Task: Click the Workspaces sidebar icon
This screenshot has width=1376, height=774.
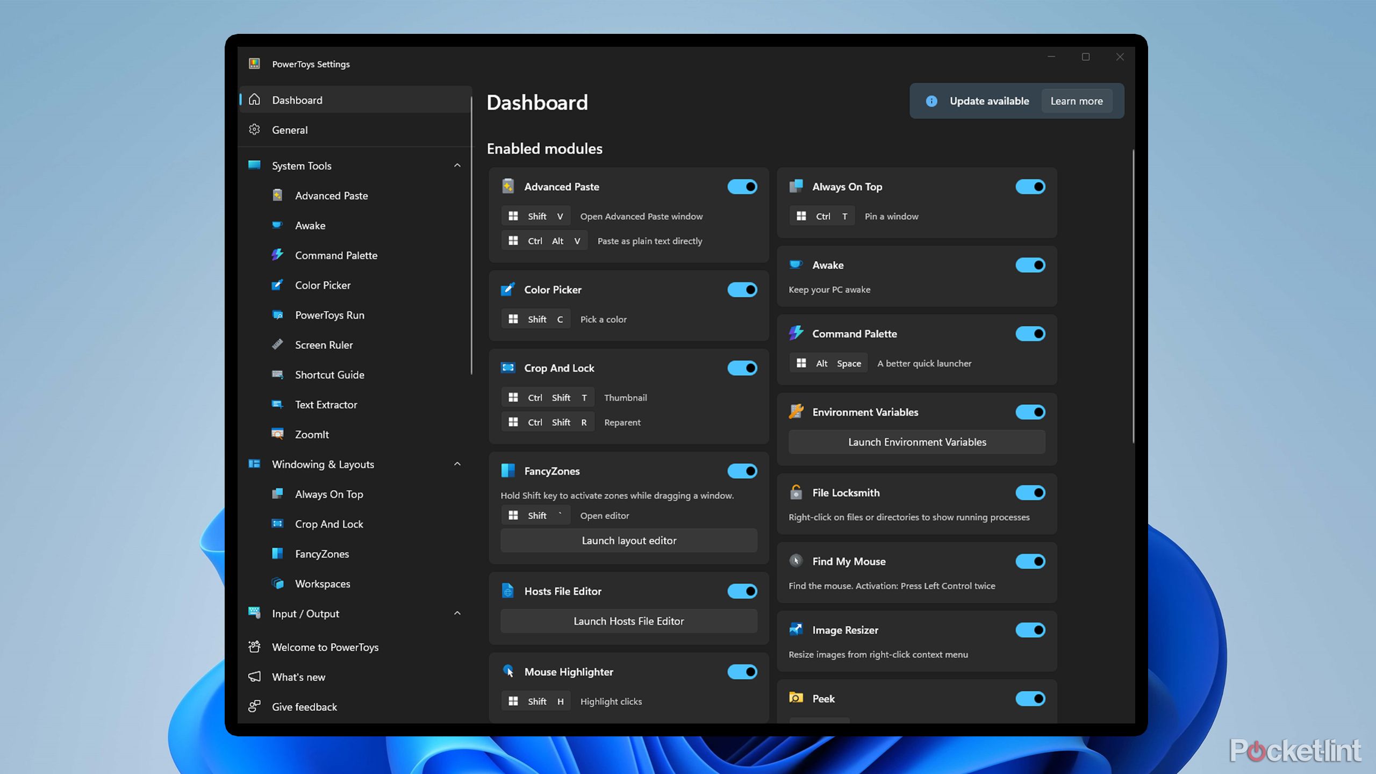Action: point(277,583)
